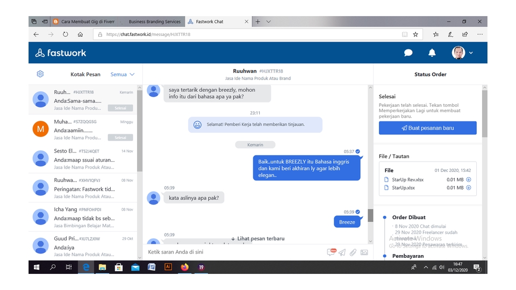Click the attach file paperclip icon
Image resolution: width=516 pixels, height=290 pixels.
[x=353, y=252]
